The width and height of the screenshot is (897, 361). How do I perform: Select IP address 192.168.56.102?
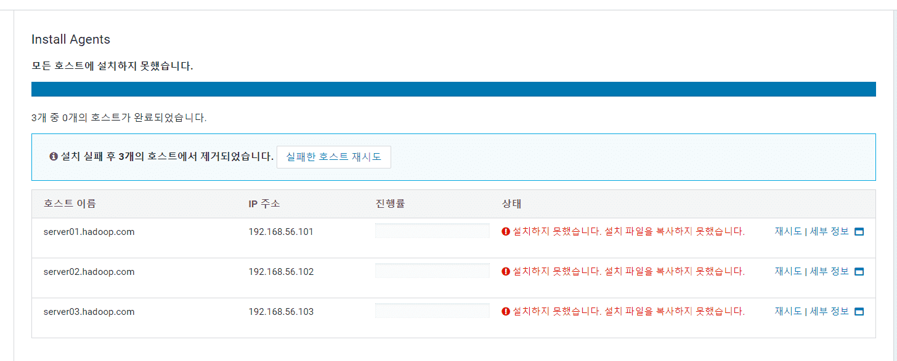[281, 272]
